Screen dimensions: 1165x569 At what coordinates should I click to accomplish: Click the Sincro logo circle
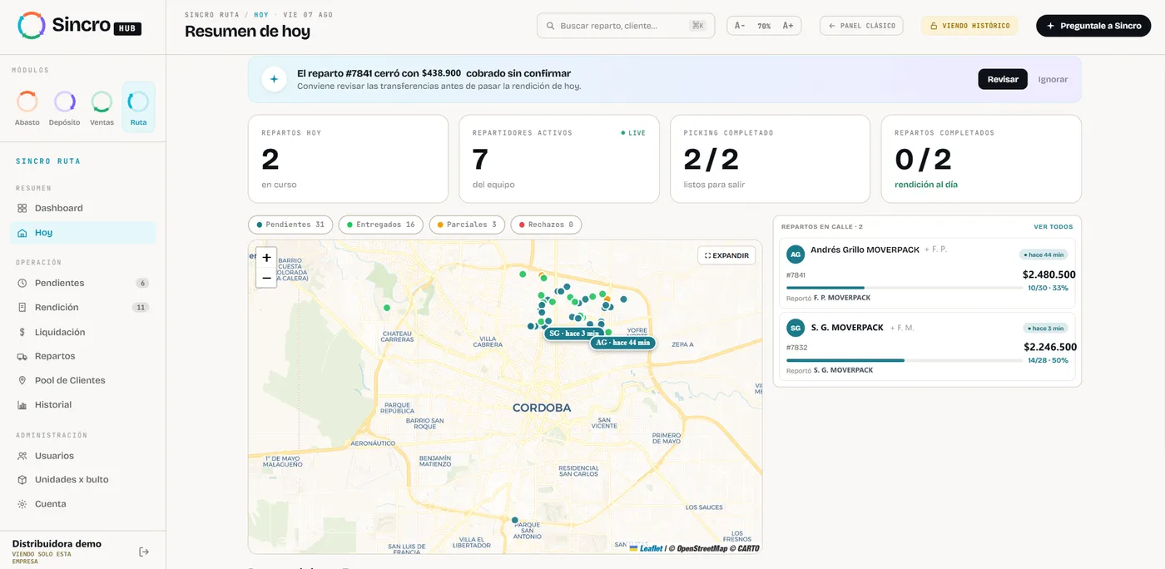pos(32,26)
